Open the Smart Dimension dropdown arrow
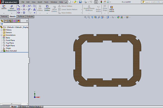 point(12,13)
